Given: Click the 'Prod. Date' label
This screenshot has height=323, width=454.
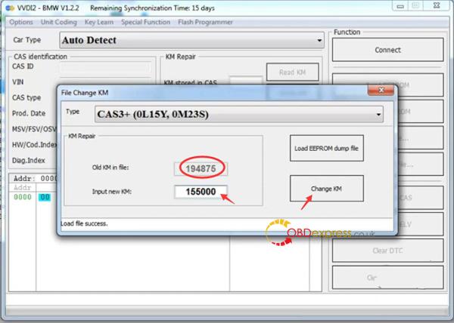Looking at the screenshot, I should pyautogui.click(x=29, y=113).
